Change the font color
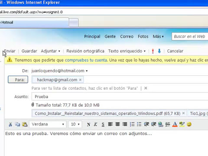 175,124
